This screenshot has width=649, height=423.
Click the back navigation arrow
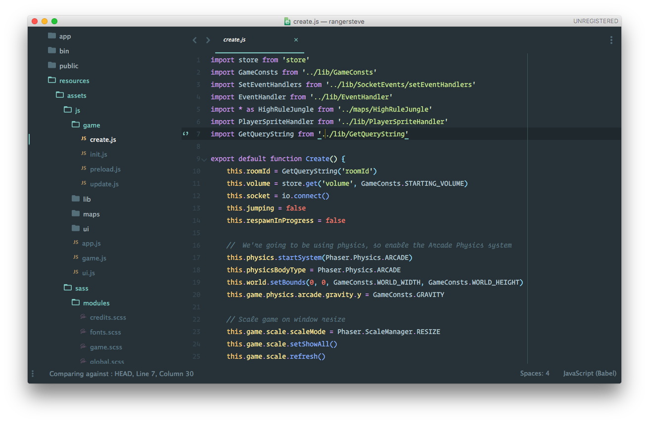[x=194, y=40]
